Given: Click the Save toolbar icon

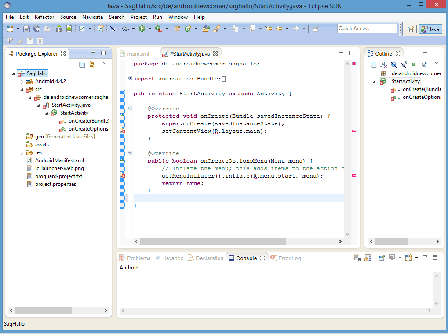Looking at the screenshot, I should coord(26,29).
